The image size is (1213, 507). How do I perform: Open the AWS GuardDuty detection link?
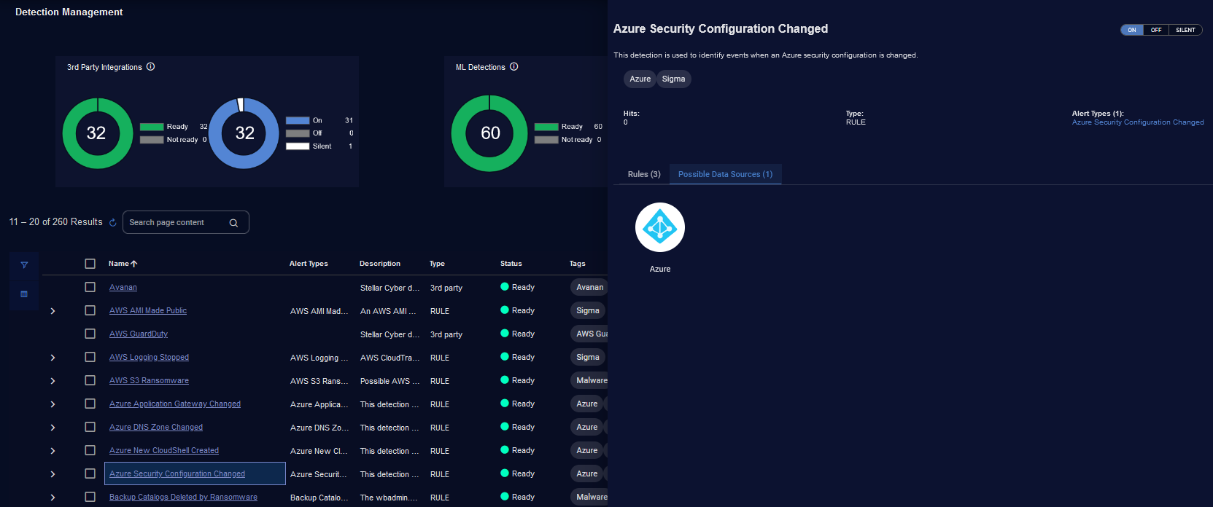[139, 334]
